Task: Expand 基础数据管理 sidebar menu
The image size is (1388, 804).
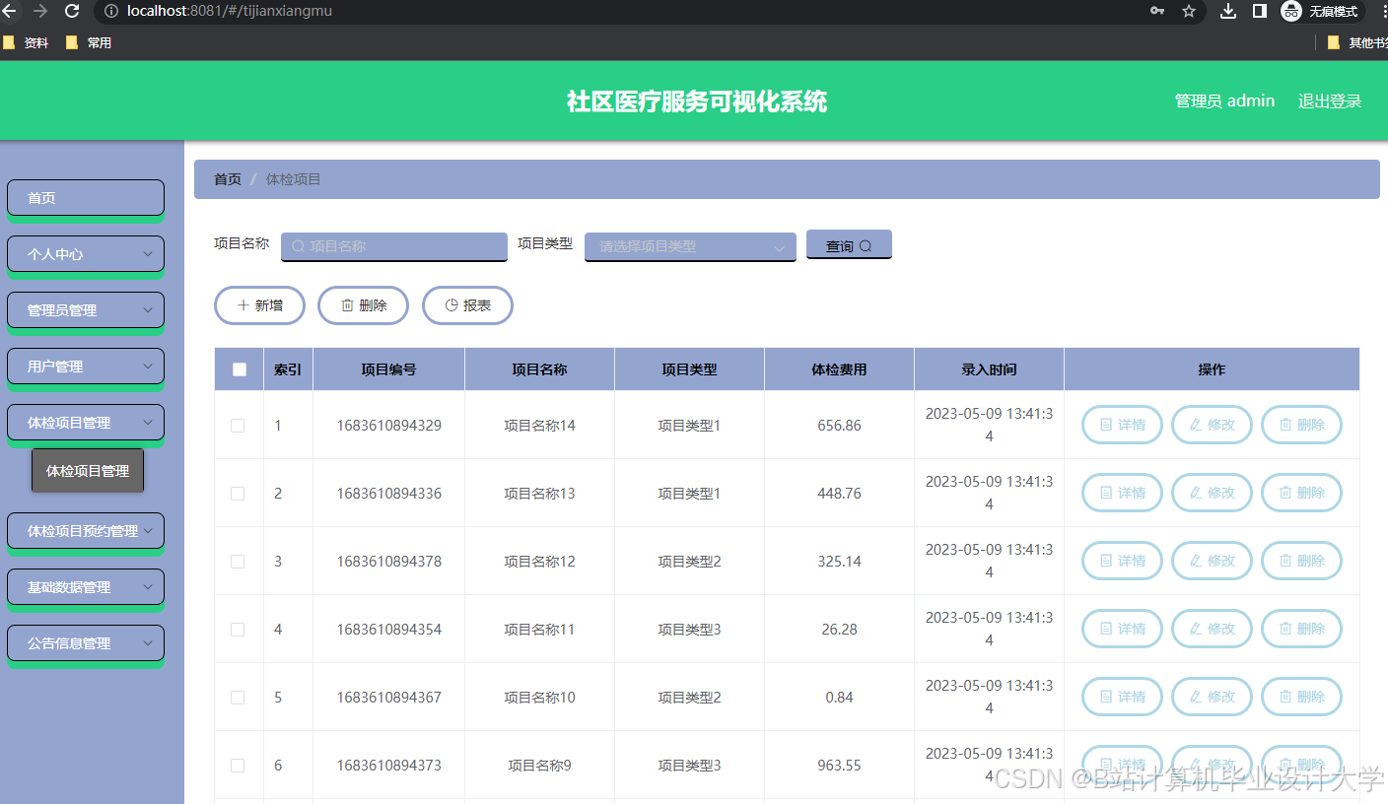Action: 86,587
